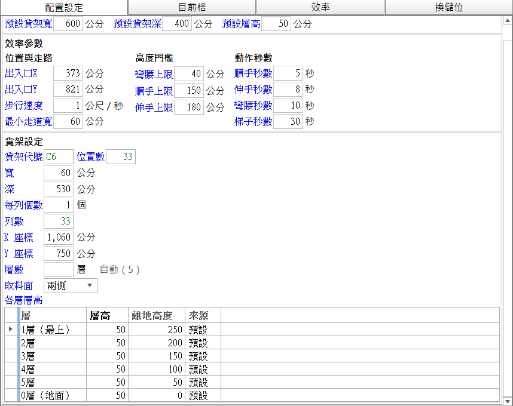Click the 離地高度 column header
This screenshot has width=513, height=406.
click(157, 315)
